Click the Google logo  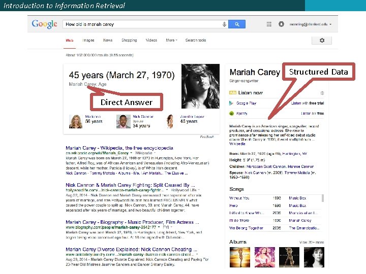(x=44, y=24)
